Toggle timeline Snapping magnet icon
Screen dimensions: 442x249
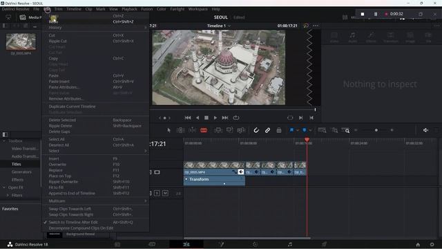[256, 130]
